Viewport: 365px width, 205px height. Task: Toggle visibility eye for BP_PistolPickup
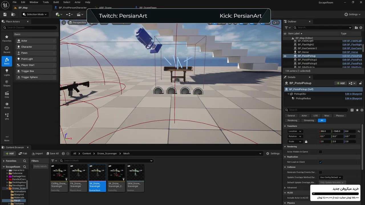point(285,56)
